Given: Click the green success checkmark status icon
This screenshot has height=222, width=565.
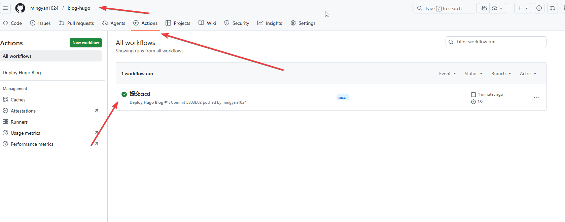Looking at the screenshot, I should click(x=124, y=94).
